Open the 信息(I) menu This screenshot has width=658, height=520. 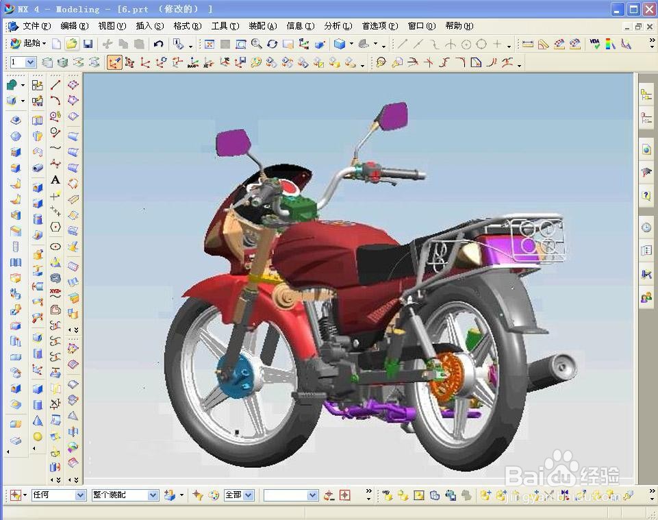[x=300, y=26]
